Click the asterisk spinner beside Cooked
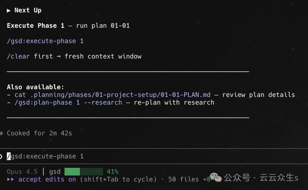 (x=2, y=133)
